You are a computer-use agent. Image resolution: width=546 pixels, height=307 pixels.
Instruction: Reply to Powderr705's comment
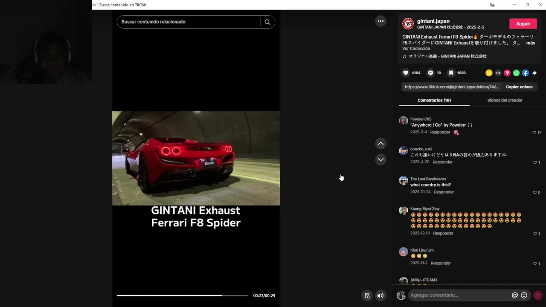coord(440,132)
